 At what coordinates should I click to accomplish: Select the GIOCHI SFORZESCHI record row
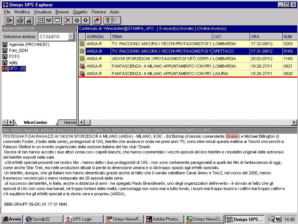tap(188, 59)
